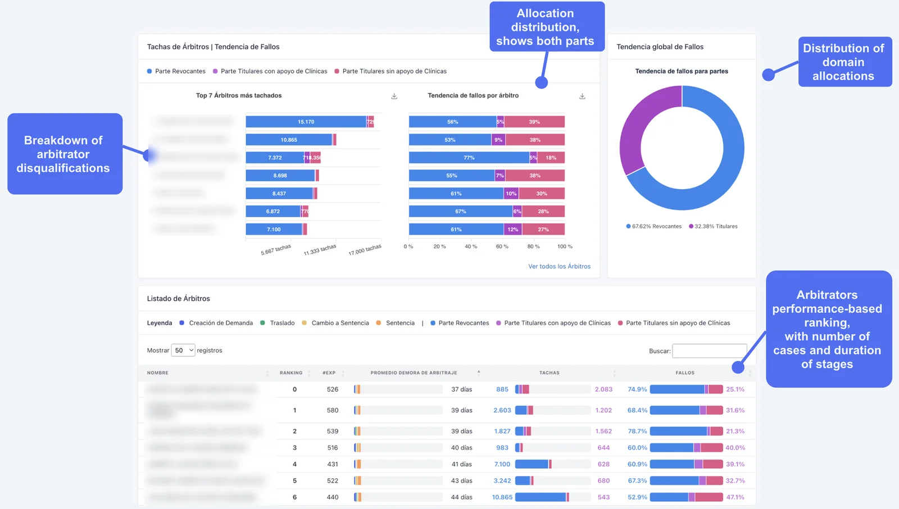Click the 44 días delay value
Image resolution: width=899 pixels, height=509 pixels.
pos(462,497)
